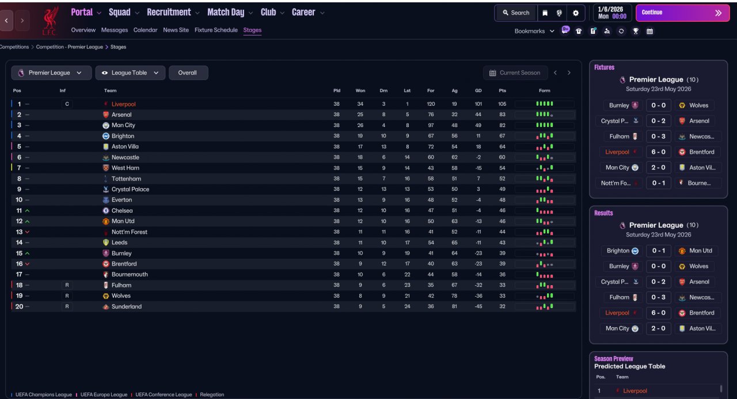This screenshot has width=737, height=399.
Task: Click Liverpool's form indicator bar
Action: (x=544, y=105)
